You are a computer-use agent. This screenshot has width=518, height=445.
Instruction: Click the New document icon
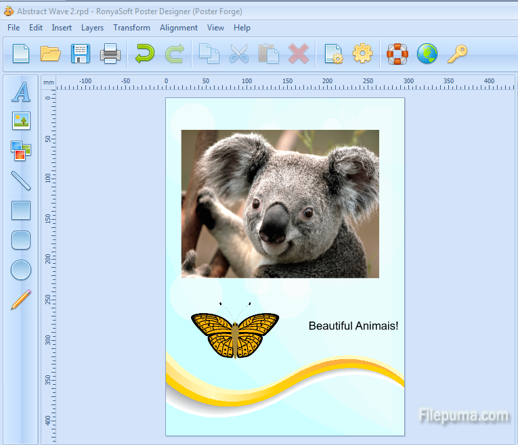pyautogui.click(x=21, y=53)
